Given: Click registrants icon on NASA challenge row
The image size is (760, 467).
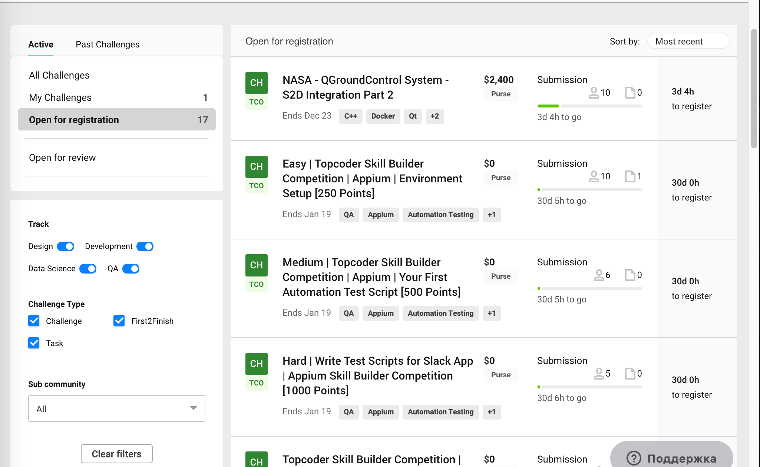Looking at the screenshot, I should (x=594, y=93).
